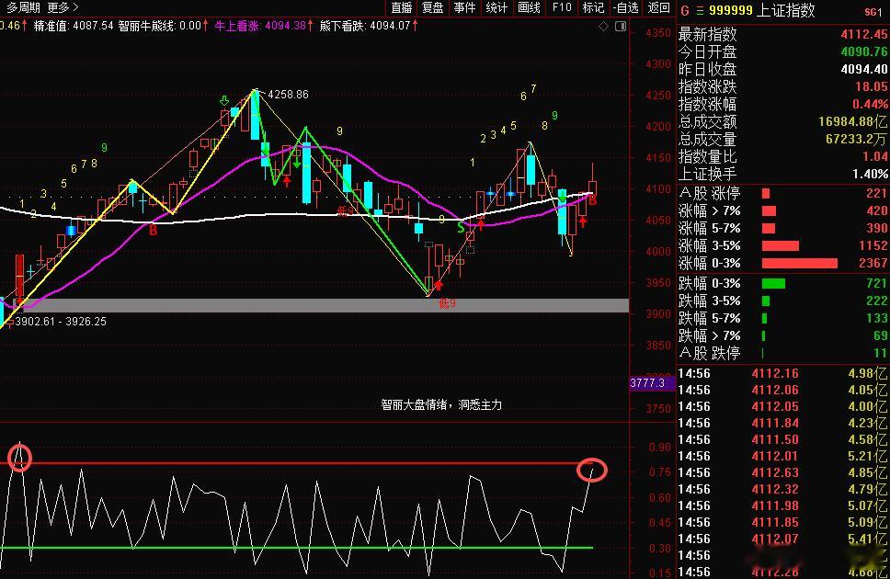Click the 最新指数 4112.45 row
This screenshot has width=890, height=579.
(x=783, y=34)
